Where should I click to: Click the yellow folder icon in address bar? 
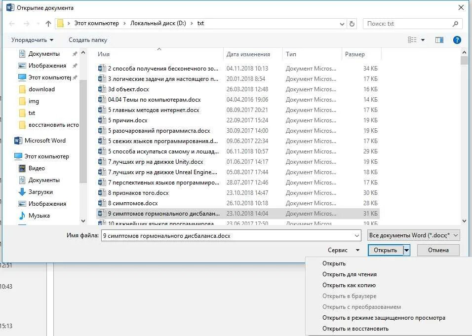pyautogui.click(x=61, y=24)
